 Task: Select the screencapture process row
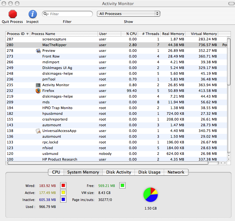pyautogui.click(x=116, y=39)
